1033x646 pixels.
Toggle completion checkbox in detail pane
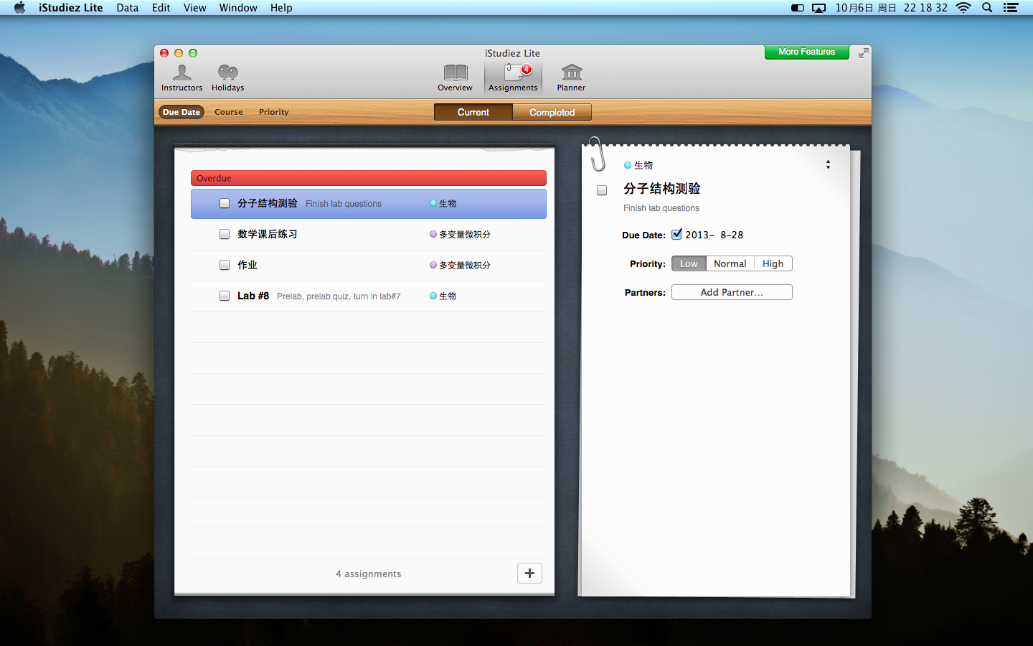coord(602,190)
